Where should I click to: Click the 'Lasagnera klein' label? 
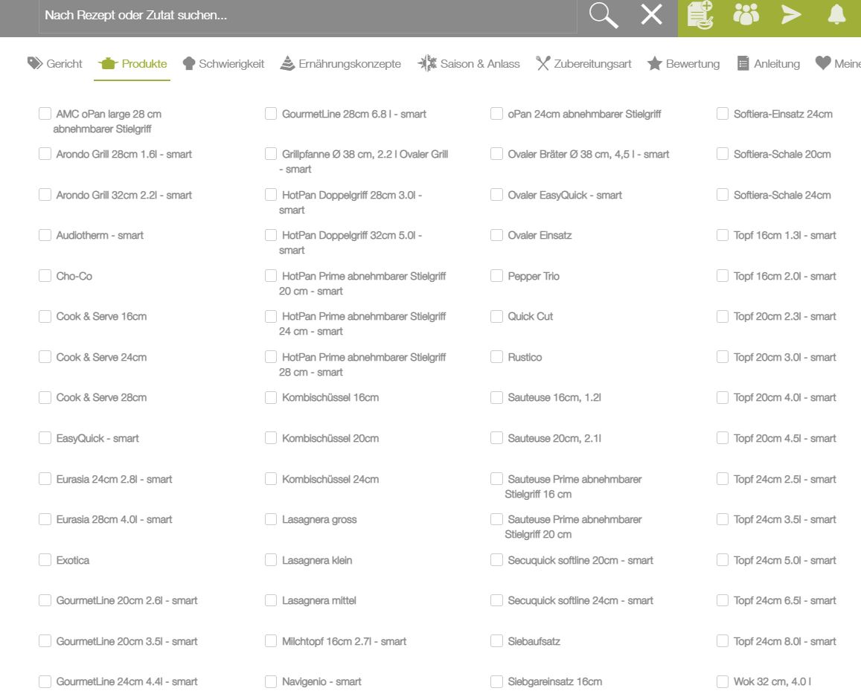point(317,560)
